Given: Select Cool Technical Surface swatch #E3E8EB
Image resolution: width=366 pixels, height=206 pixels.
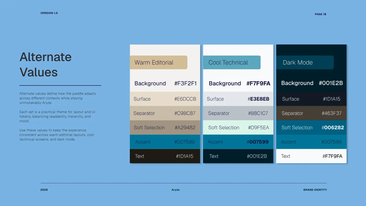Looking at the screenshot, I should coord(238,99).
